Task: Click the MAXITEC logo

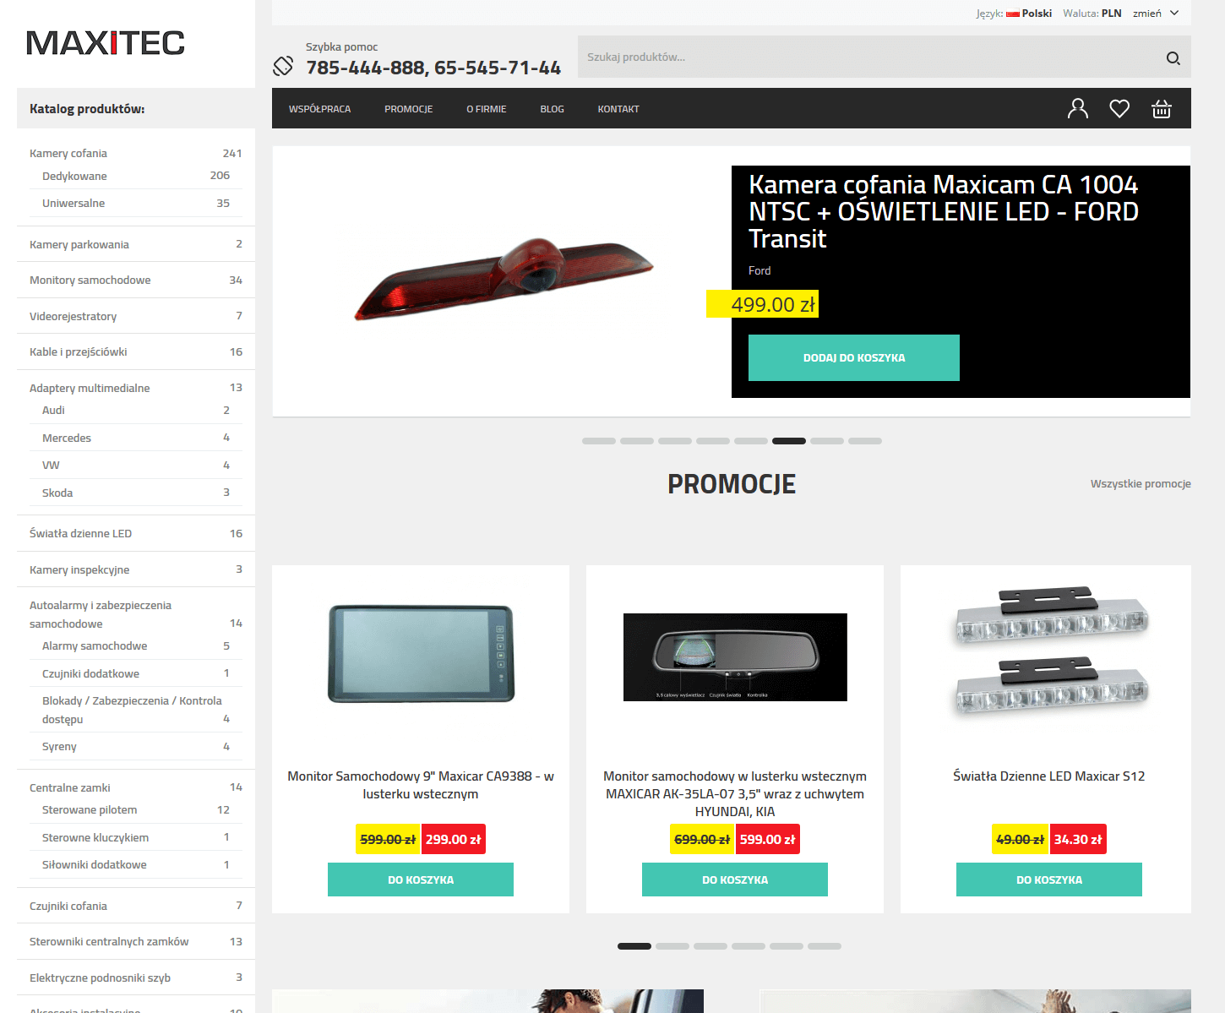Action: coord(106,43)
